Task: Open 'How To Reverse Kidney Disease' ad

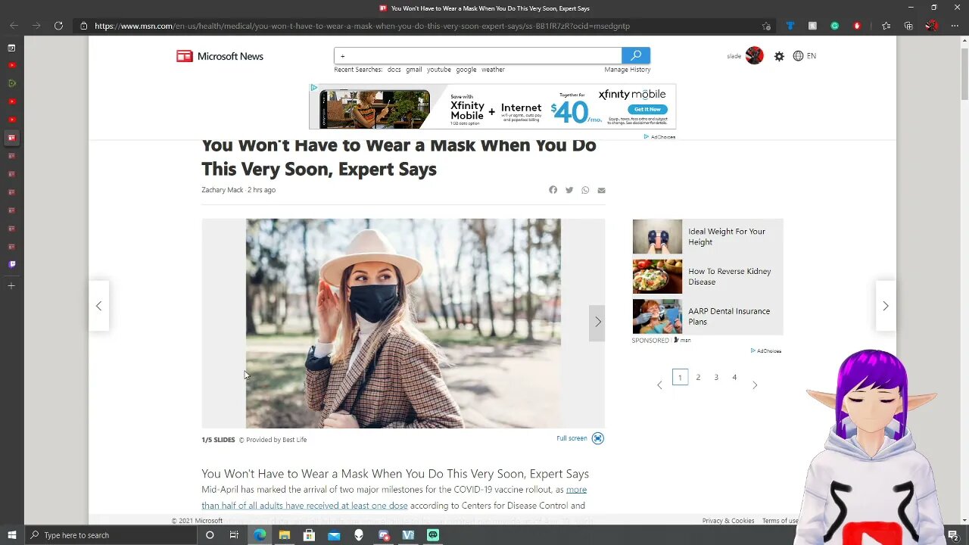Action: 708,276
